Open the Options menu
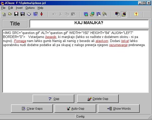Viewport: 152px width, 120px height. coord(30,8)
